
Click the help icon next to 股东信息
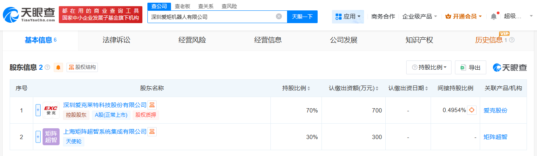pos(48,67)
